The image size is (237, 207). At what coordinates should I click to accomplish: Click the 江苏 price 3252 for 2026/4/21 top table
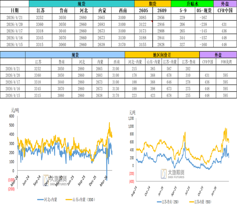coord(40,18)
